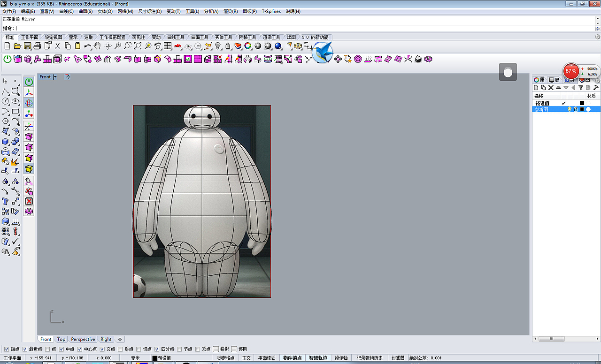The image size is (601, 364).
Task: Select the Rectangle tool in left toolbar
Action: pyautogui.click(x=15, y=112)
